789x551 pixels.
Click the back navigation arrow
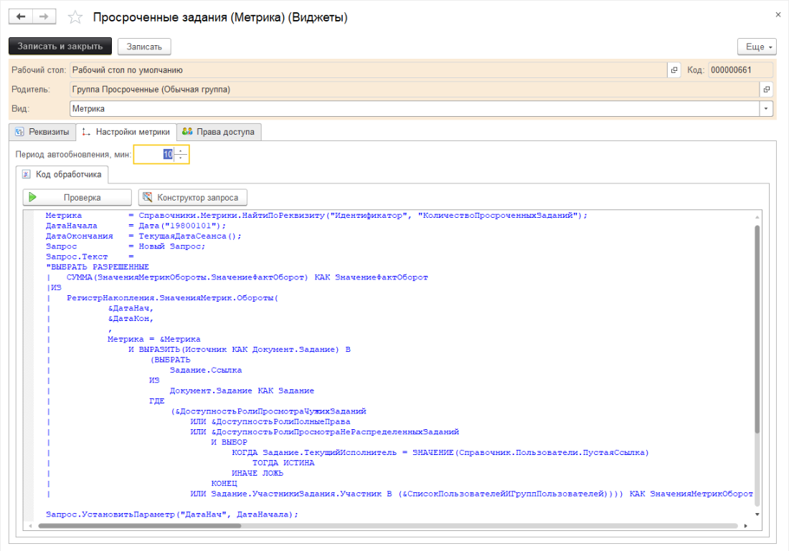(x=21, y=16)
